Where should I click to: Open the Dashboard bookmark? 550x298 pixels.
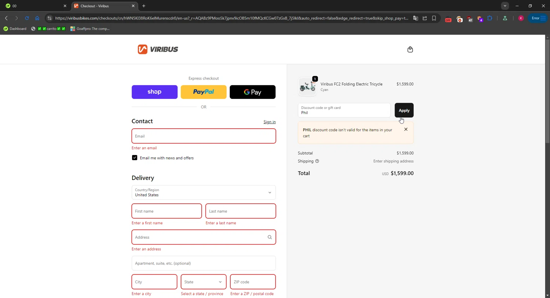[x=15, y=29]
